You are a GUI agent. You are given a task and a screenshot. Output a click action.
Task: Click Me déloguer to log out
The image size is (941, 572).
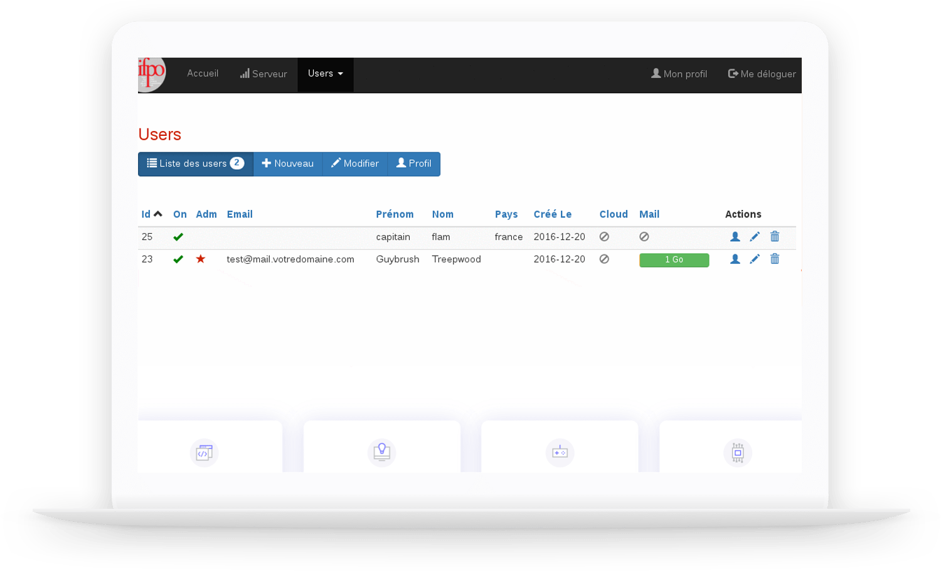pyautogui.click(x=762, y=74)
